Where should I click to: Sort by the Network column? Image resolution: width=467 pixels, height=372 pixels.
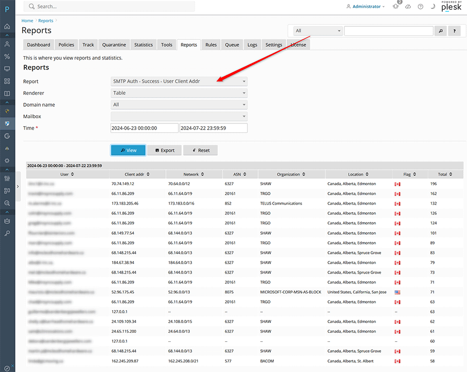194,174
